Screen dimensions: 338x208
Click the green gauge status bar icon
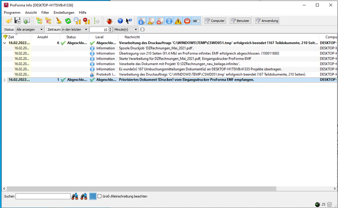(x=317, y=204)
